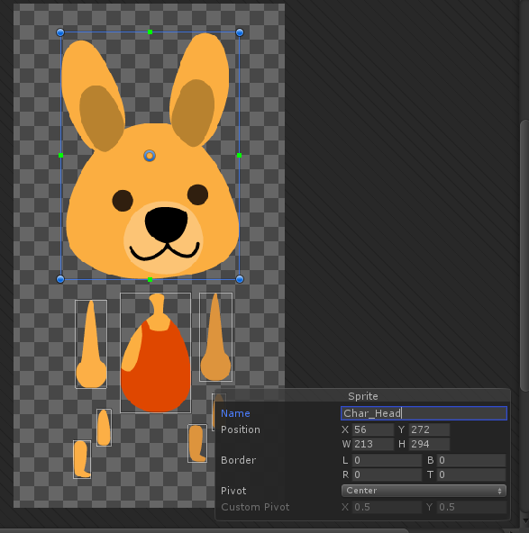Click the top-right corner handle of head sprite
The image size is (529, 533).
(240, 32)
